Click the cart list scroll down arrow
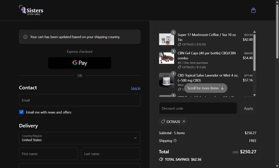 click(255, 95)
